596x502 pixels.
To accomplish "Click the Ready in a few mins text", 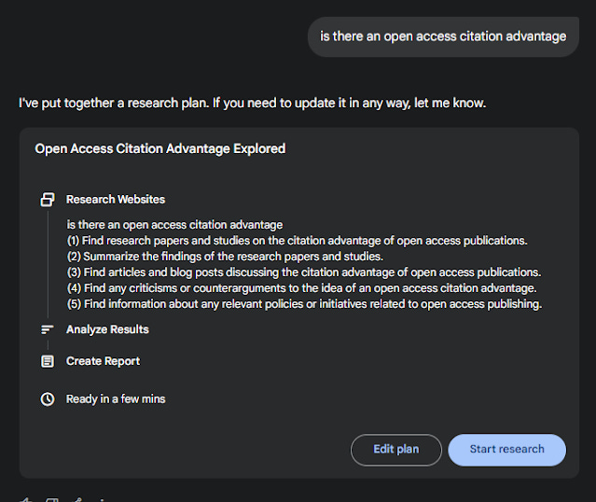I will coord(116,399).
